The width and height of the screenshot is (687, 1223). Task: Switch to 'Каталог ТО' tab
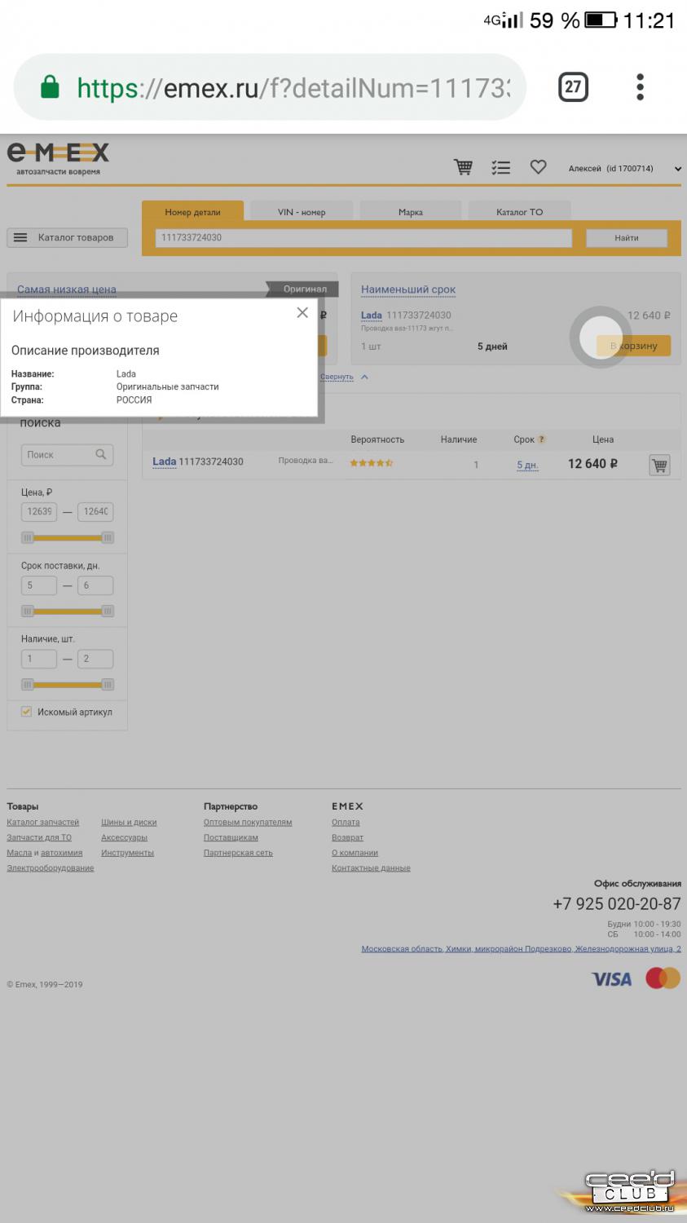point(519,212)
